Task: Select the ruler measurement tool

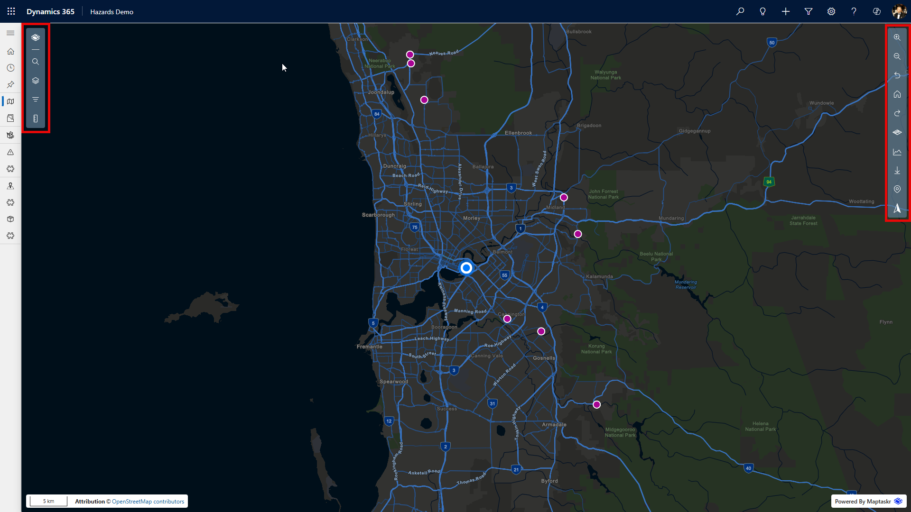Action: 36,119
